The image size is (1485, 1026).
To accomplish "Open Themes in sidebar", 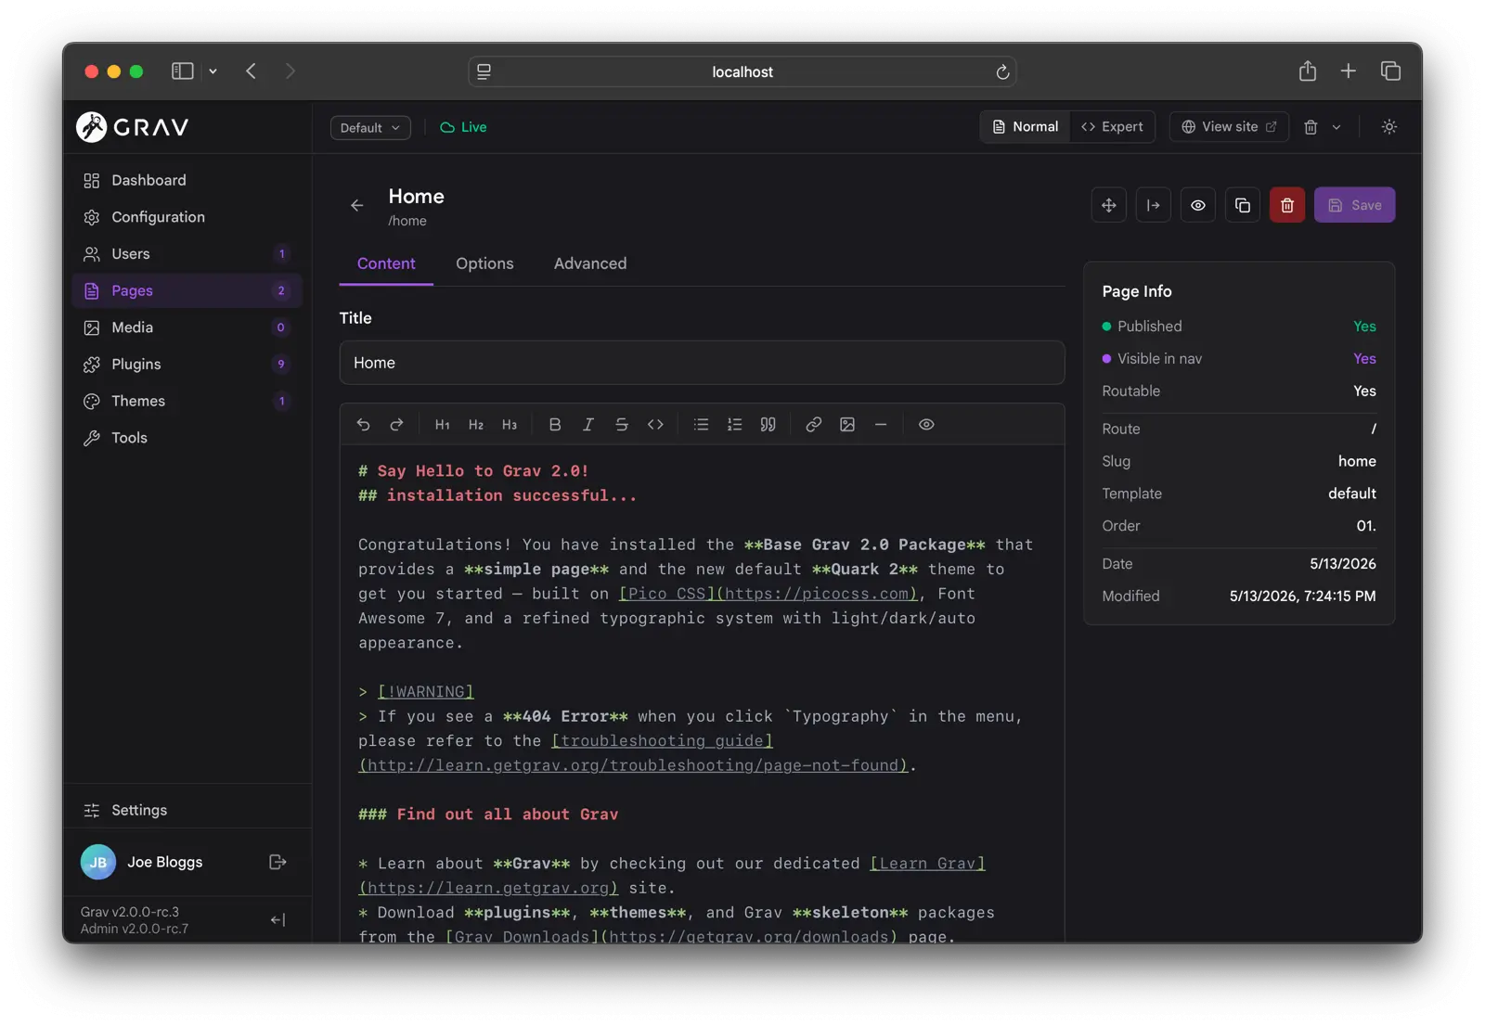I will click(x=187, y=401).
